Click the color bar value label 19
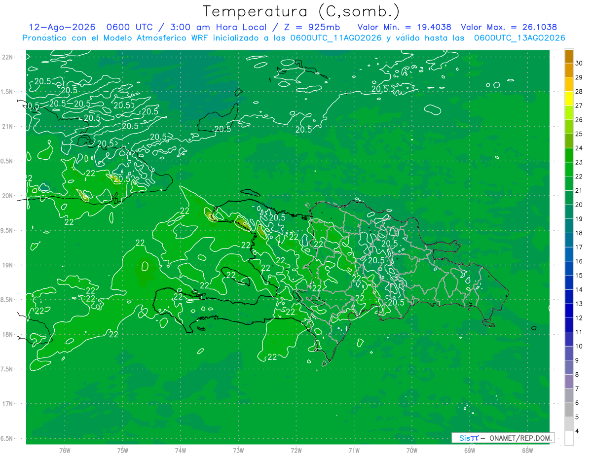This screenshot has width=592, height=457. pos(579,219)
